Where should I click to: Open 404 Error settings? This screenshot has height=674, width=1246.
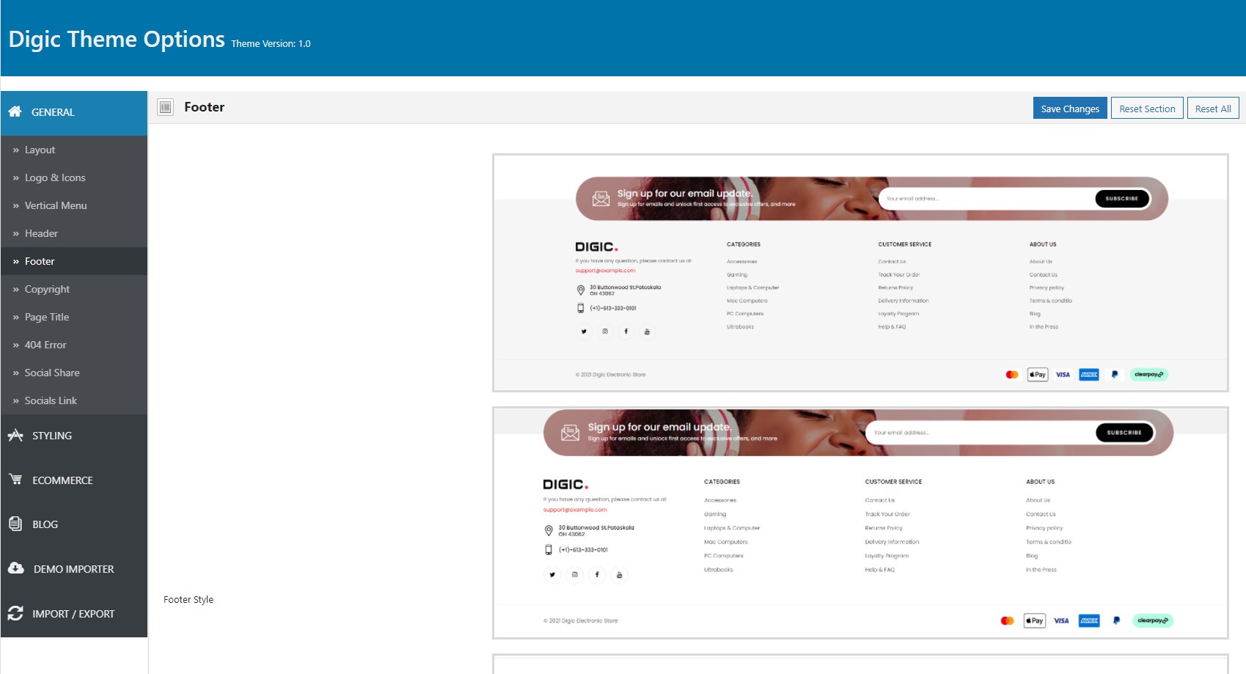click(74, 345)
